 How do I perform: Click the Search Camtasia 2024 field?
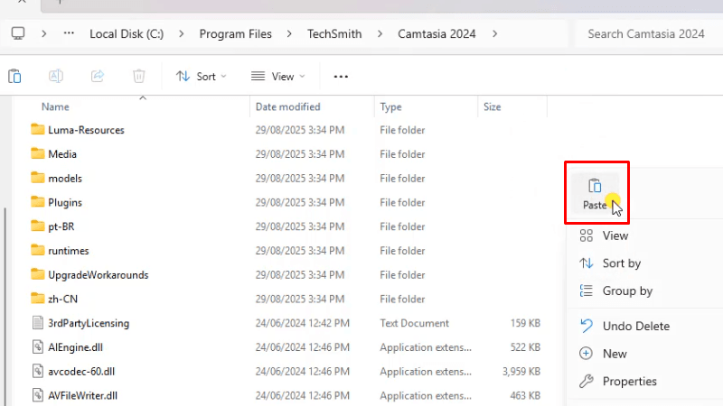(645, 34)
